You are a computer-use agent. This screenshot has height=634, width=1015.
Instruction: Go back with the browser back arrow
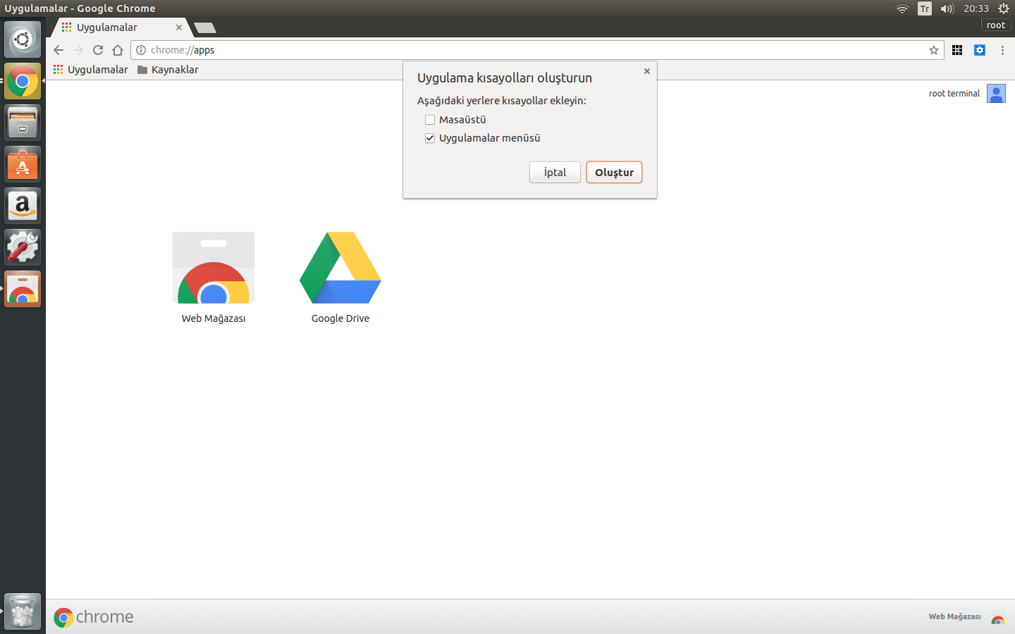point(59,50)
